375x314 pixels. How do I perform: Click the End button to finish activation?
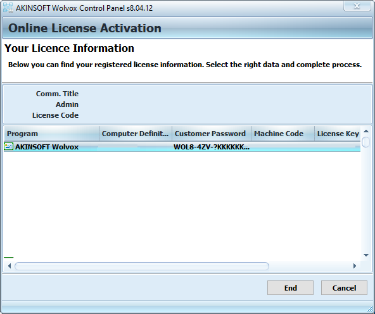(x=290, y=287)
